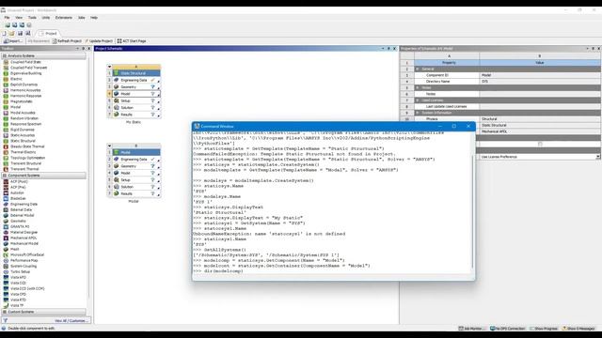Screen dimensions: 602x338
Task: Select Turbo Setup component
Action: (x=20, y=271)
